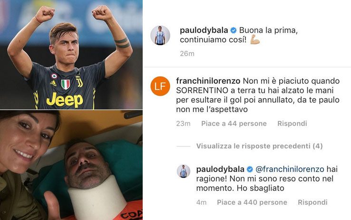Open the Dybala celebration photo in Juventus jersey
This screenshot has width=351, height=220.
[71, 54]
